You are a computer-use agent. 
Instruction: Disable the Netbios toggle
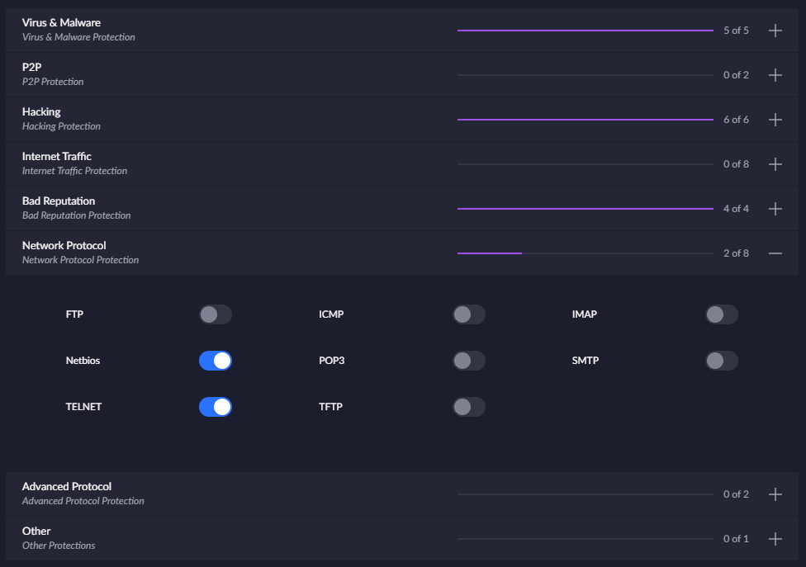pyautogui.click(x=216, y=361)
